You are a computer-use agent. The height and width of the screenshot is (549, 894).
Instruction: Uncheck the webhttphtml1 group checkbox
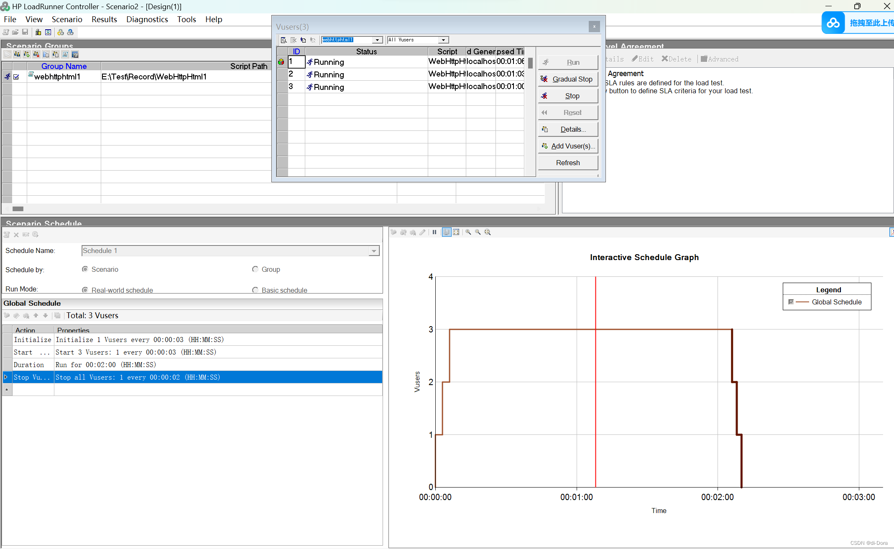point(16,77)
